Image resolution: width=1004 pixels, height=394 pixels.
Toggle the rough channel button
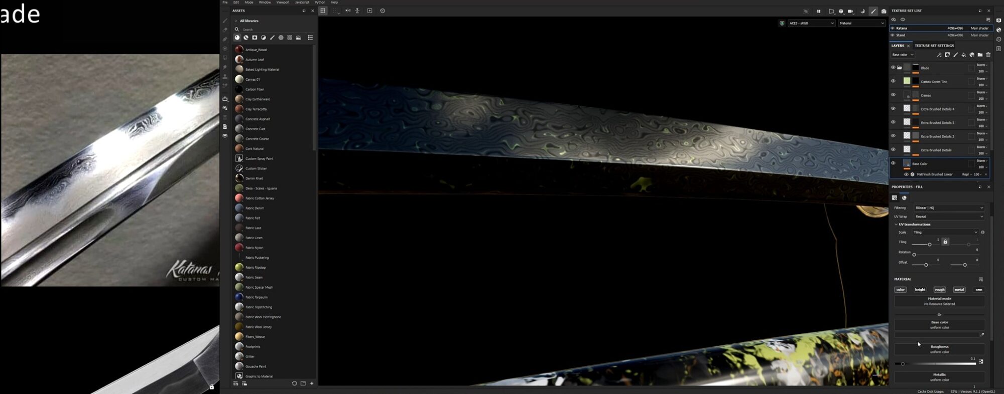[940, 290]
